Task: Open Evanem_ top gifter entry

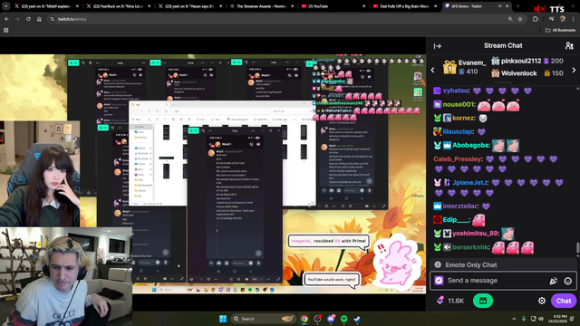Action: 465,67
